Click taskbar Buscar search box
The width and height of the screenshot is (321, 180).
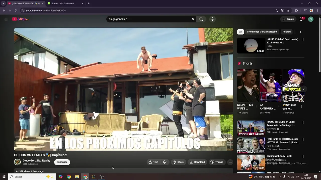[32, 177]
